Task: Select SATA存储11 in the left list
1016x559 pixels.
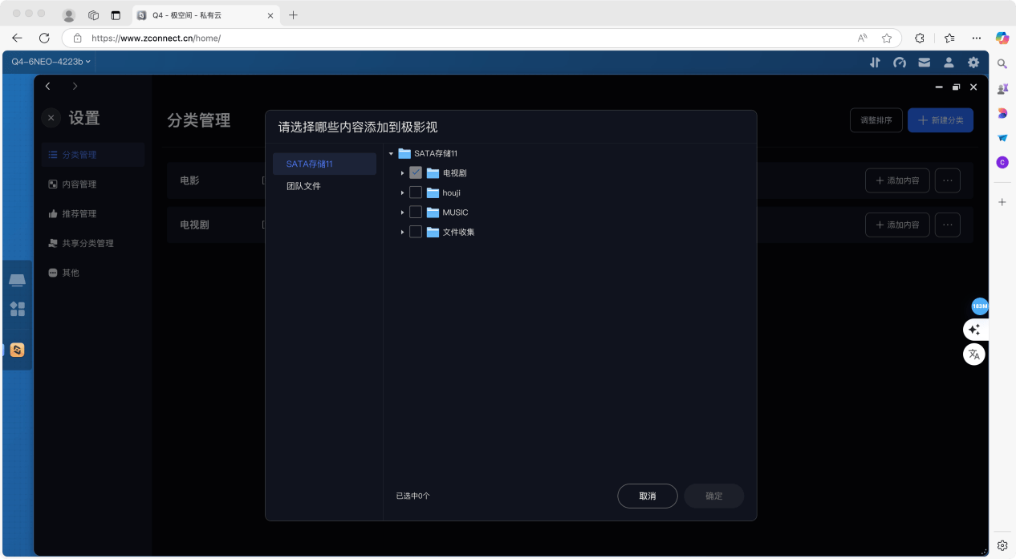Action: click(324, 164)
